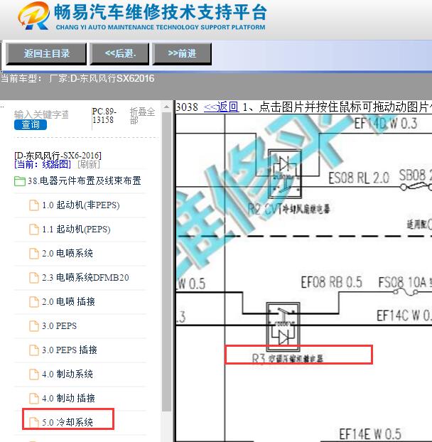
Task: Open the 3.0 PEPS tree item
Action: coord(59,326)
